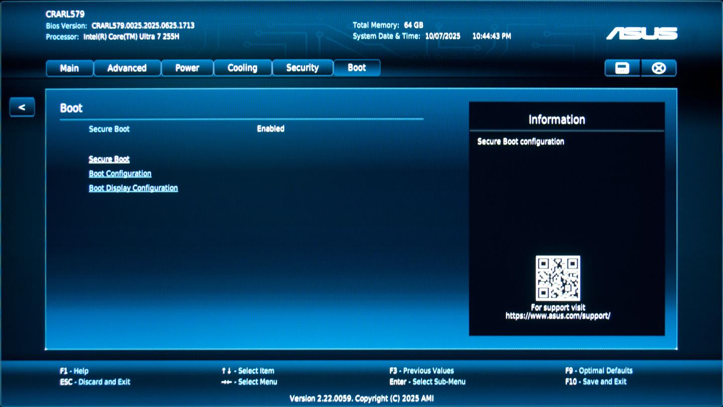
Task: Click the exit (circled X) icon
Action: 659,68
